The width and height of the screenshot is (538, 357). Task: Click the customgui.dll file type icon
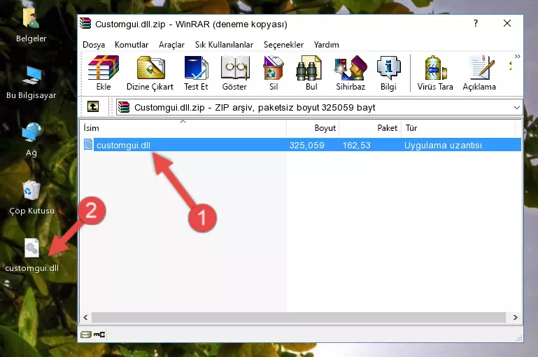(88, 144)
